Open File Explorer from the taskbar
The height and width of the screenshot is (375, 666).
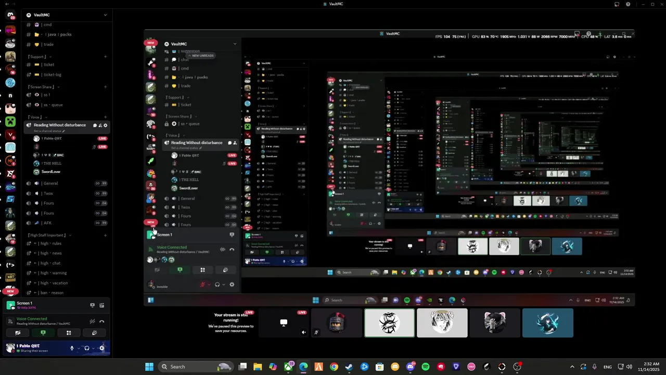point(258,367)
